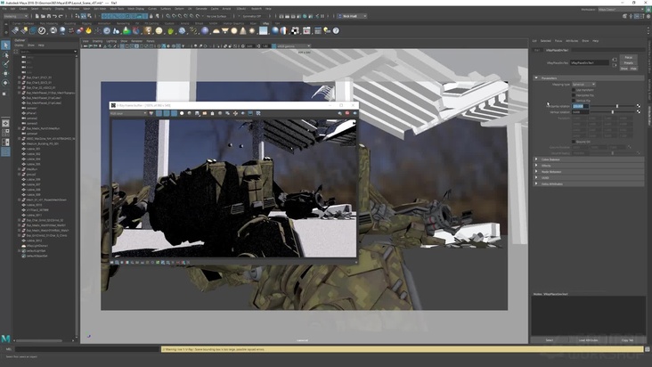Open Script Editor icon at command line end
Viewport: 652px width, 367px height.
648,349
